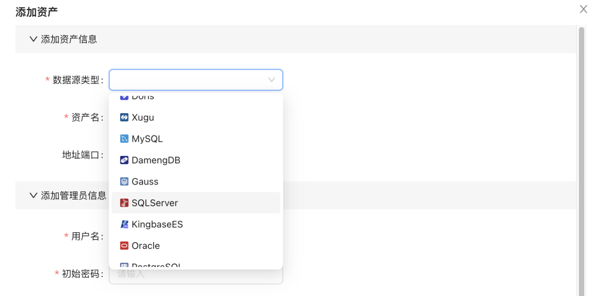
Task: Open the 数据源类型 dropdown field
Action: coord(189,80)
